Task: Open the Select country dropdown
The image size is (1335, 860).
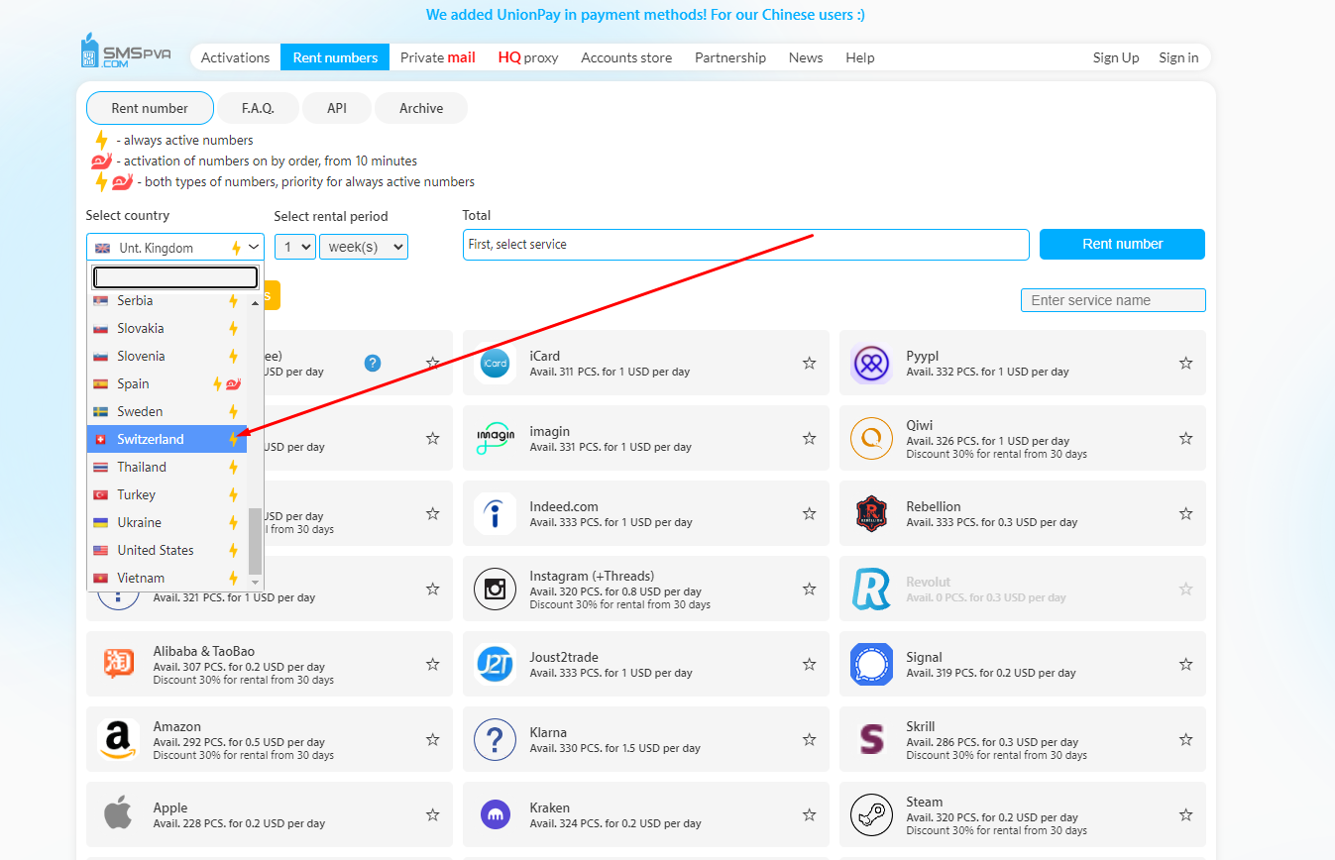Action: point(175,248)
